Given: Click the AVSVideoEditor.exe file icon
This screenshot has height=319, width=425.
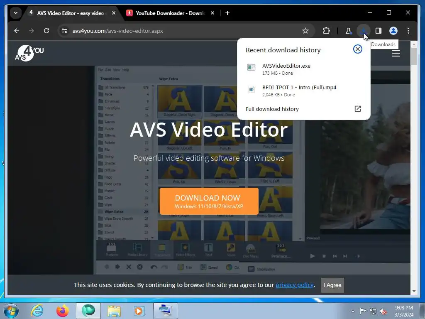Looking at the screenshot, I should pyautogui.click(x=251, y=67).
